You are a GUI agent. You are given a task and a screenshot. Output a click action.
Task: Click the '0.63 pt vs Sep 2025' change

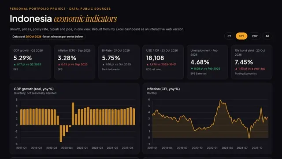click(72, 64)
